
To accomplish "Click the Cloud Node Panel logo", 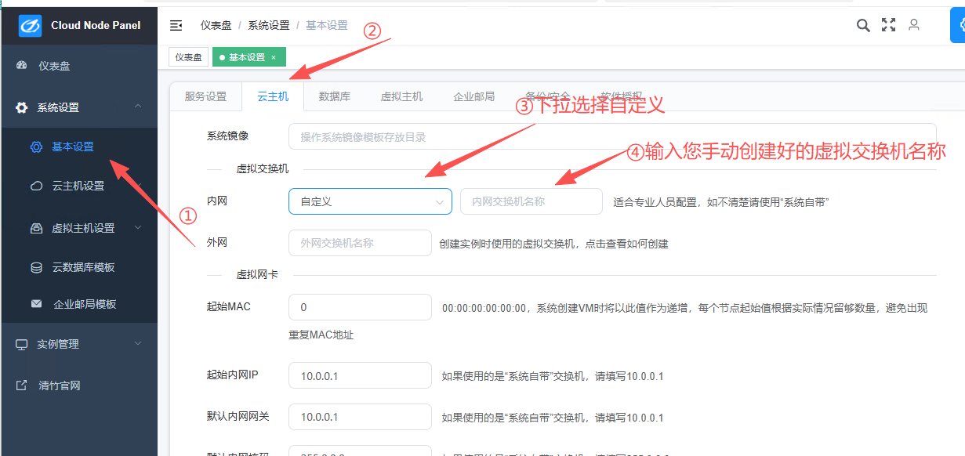I will click(31, 26).
